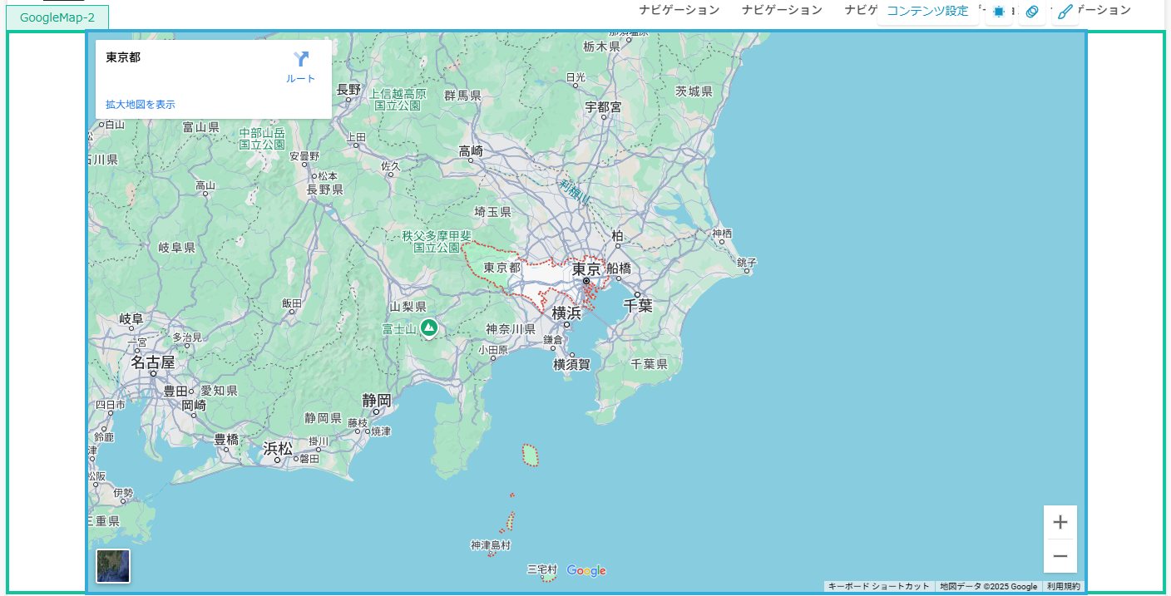This screenshot has height=596, width=1171.
Task: Click the 岐阜県 prefecture label
Action: click(x=176, y=248)
